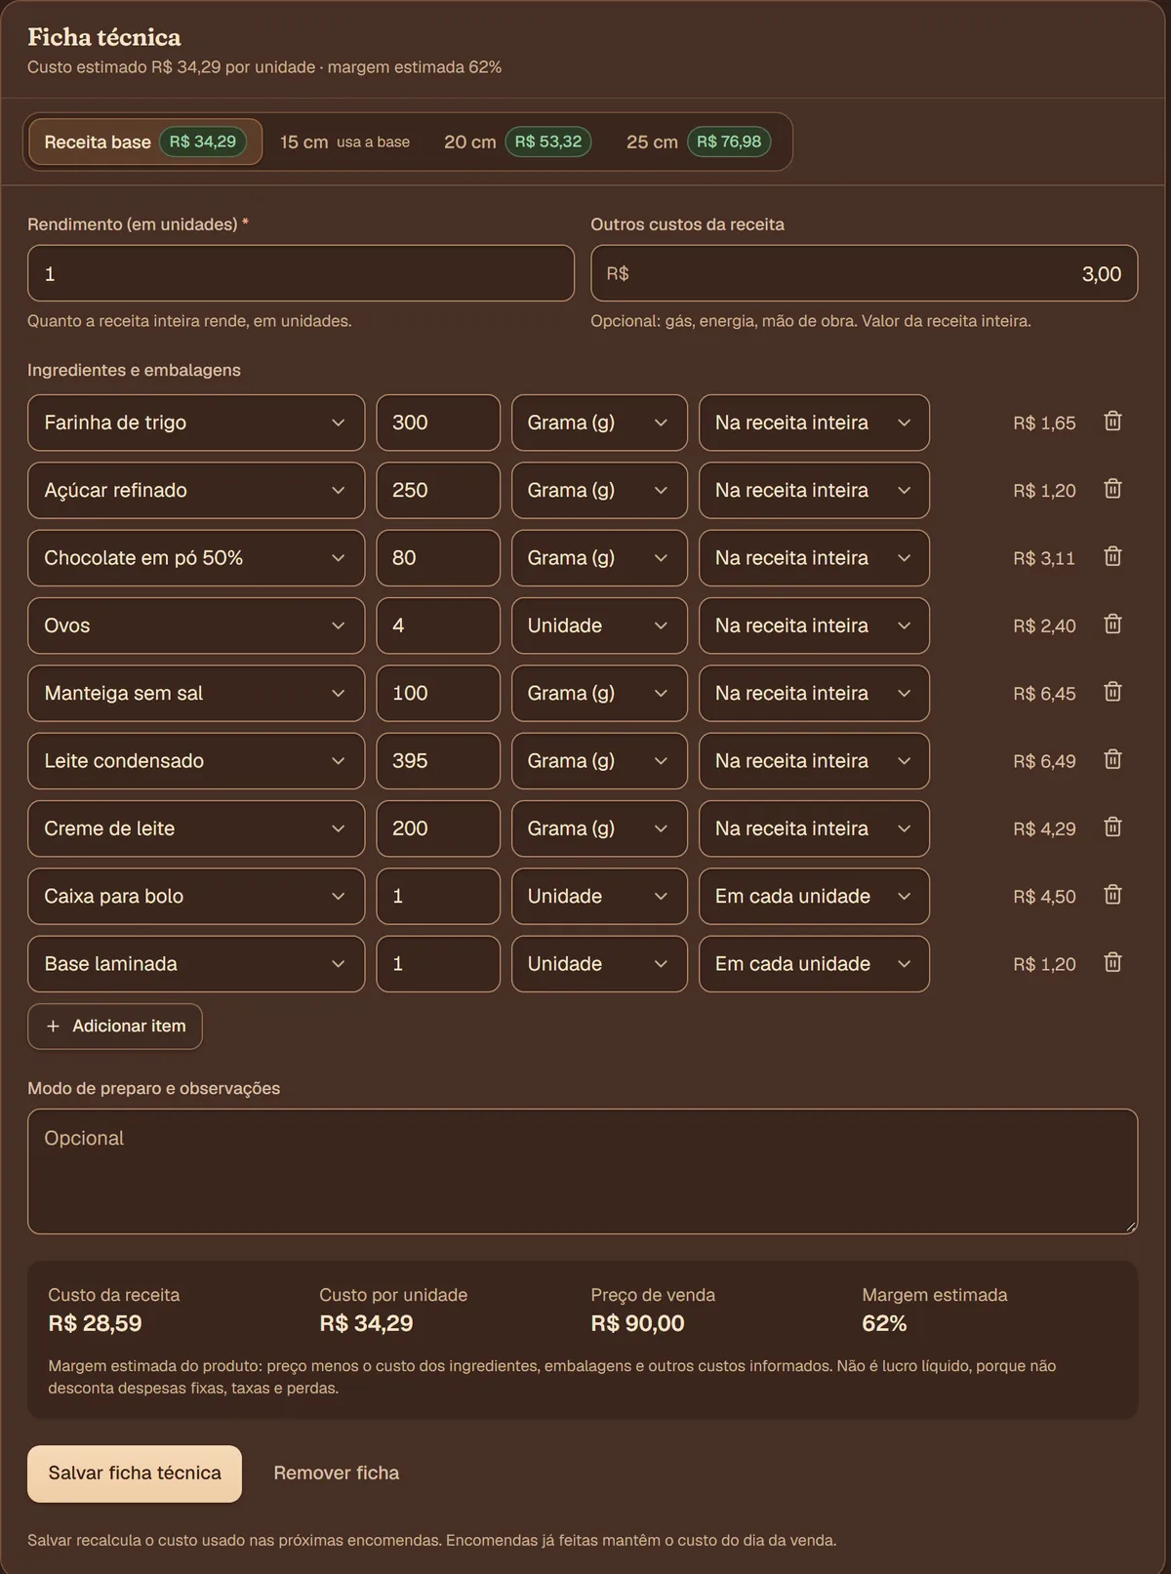Image resolution: width=1171 pixels, height=1574 pixels.
Task: Click the Ficha técnica heading
Action: coord(104,37)
